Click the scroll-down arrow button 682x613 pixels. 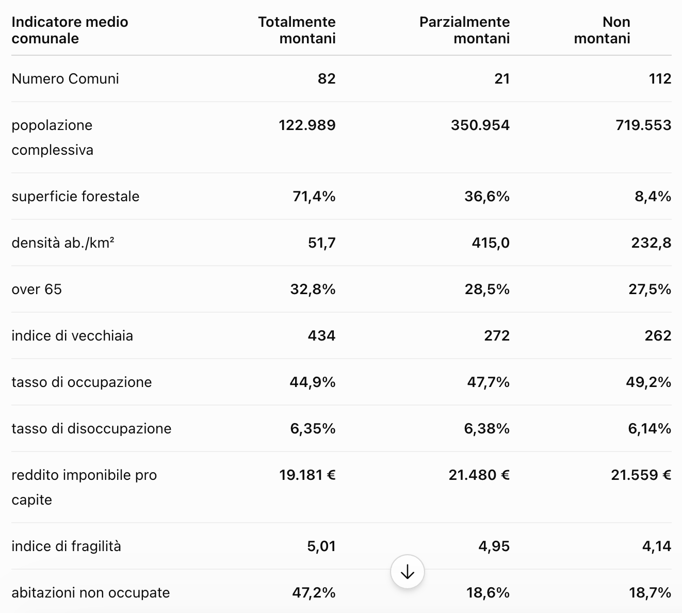(408, 572)
